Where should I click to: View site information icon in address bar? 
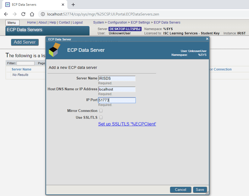click(x=43, y=14)
